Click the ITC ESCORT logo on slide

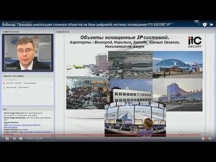(x=195, y=42)
